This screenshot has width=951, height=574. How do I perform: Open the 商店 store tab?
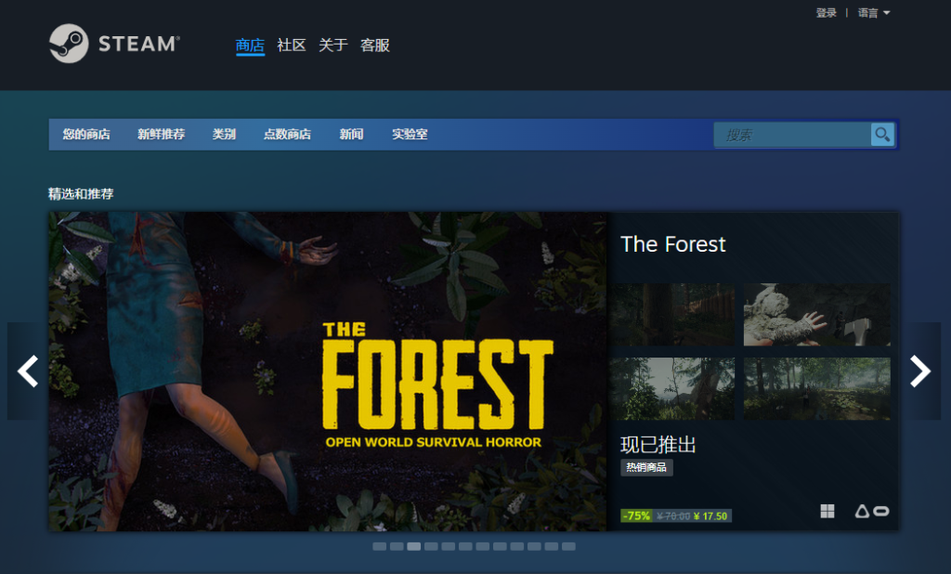point(250,45)
